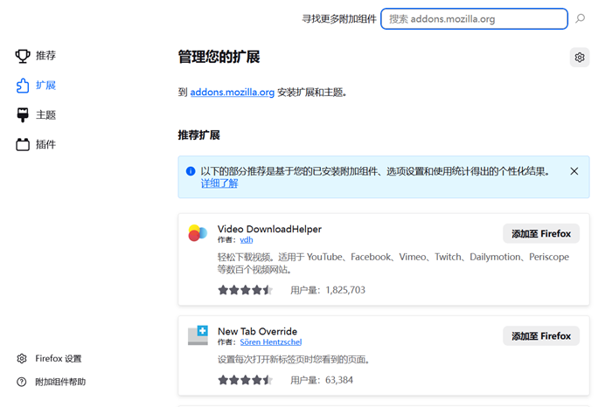Click the Firefox 设置 gear icon

(22, 358)
